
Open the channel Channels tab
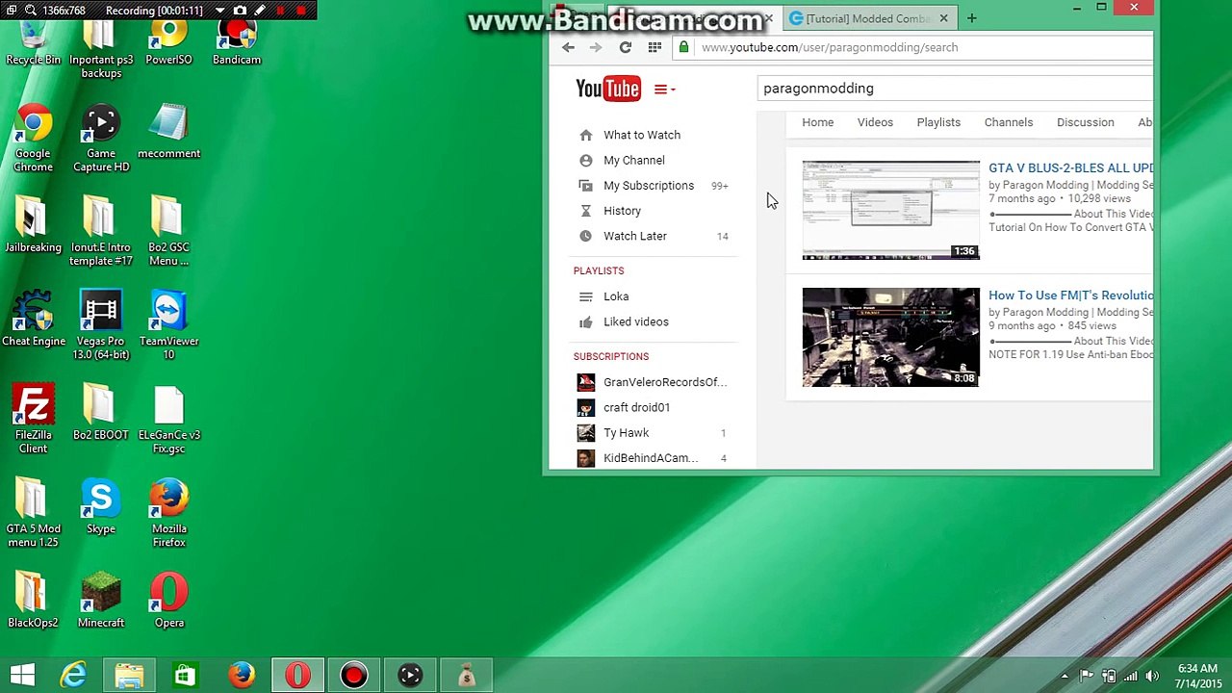tap(1009, 122)
